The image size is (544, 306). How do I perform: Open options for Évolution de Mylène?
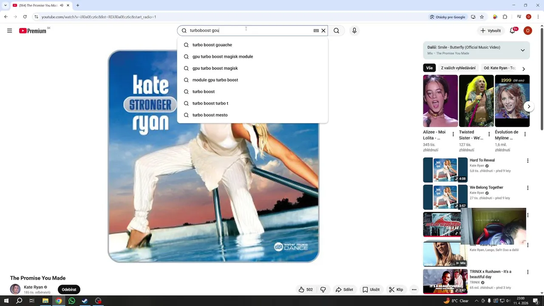click(x=525, y=134)
